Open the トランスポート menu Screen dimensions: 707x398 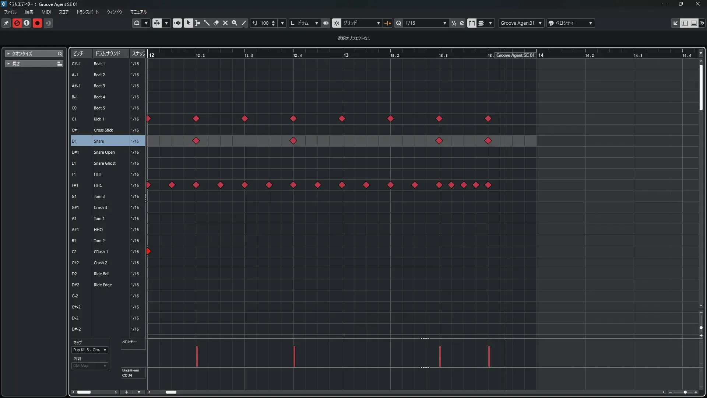click(88, 12)
